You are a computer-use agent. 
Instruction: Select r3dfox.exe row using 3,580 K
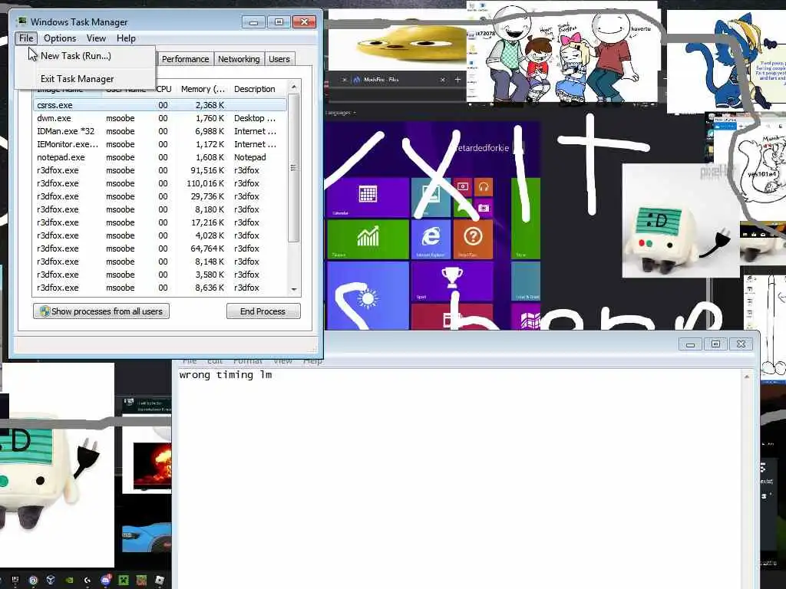(160, 275)
